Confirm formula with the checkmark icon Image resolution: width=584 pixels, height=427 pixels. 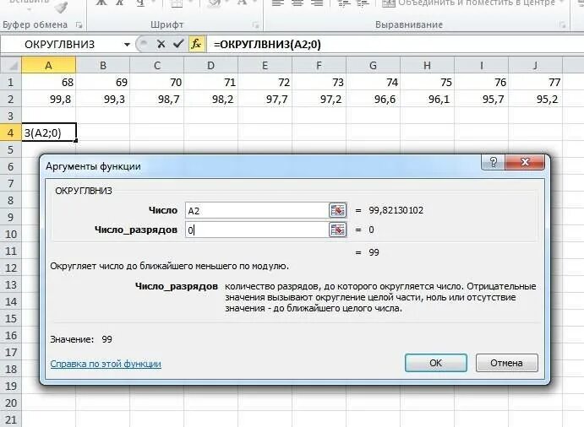178,44
